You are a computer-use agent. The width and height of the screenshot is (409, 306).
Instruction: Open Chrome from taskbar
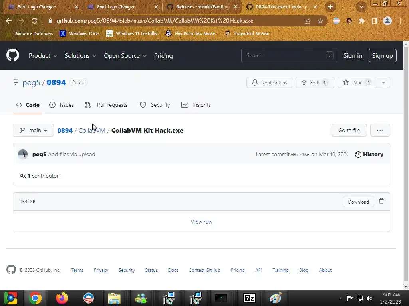point(35,298)
